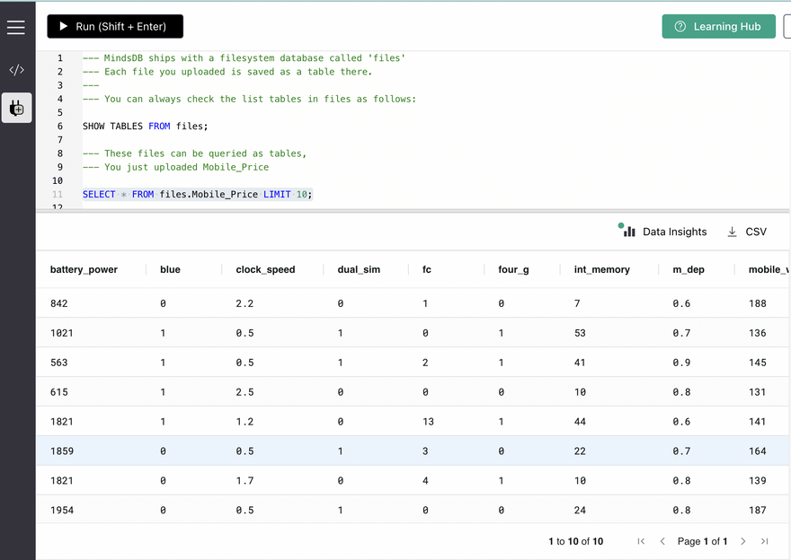Click the add data plug icon
791x560 pixels.
16,109
